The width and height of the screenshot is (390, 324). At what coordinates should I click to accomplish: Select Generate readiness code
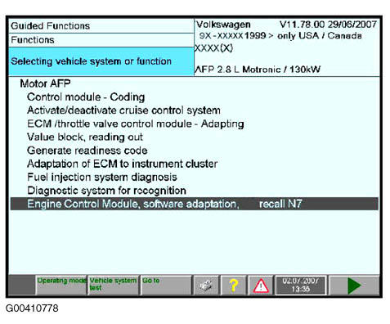pyautogui.click(x=87, y=151)
